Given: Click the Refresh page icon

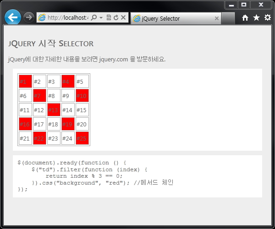Looking at the screenshot, I should point(116,17).
